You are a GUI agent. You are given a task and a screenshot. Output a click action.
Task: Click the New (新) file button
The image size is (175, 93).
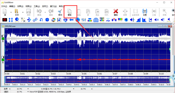[x=5, y=12]
